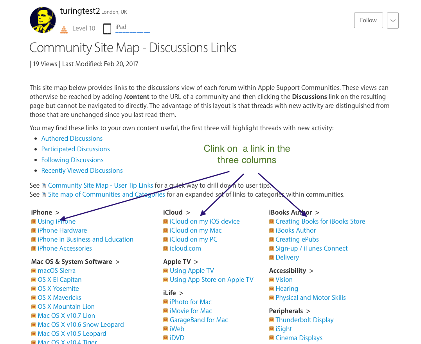The image size is (421, 344).
Task: Open Mac OS X v10.7 Lion link
Action: click(66, 315)
